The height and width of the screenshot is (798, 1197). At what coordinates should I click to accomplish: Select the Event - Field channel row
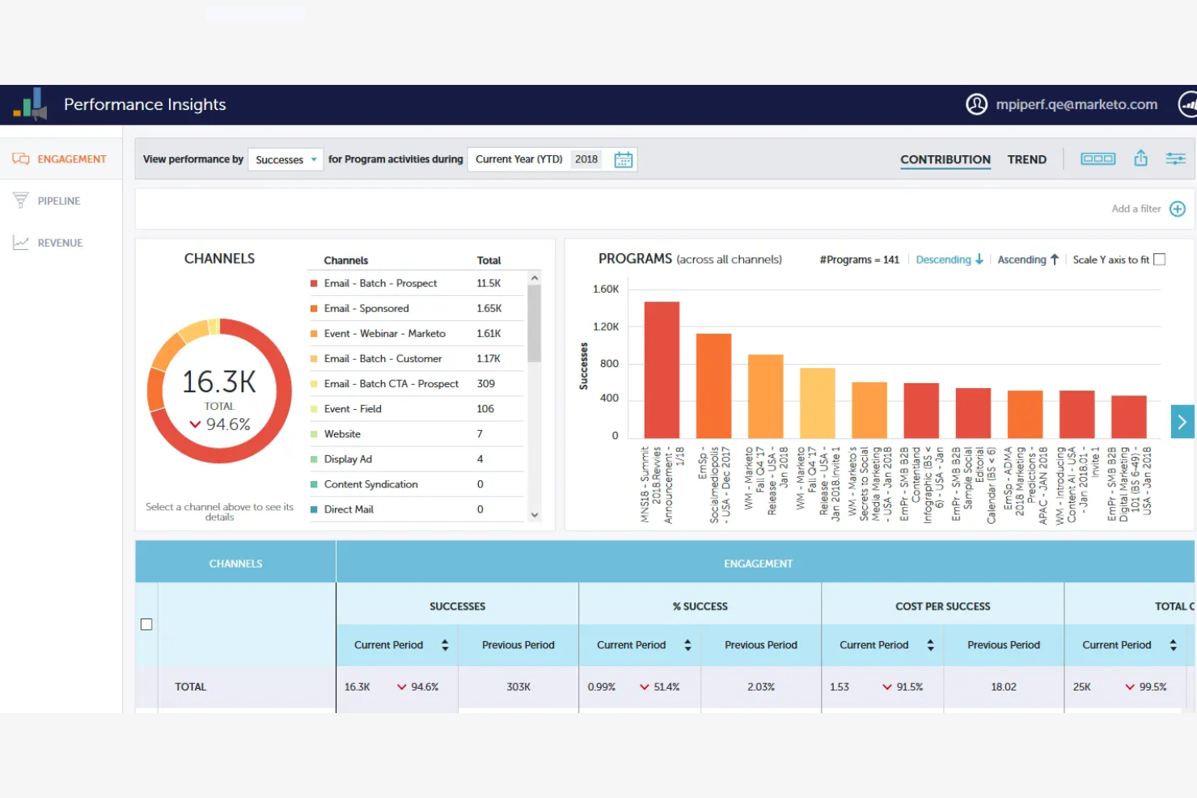417,408
